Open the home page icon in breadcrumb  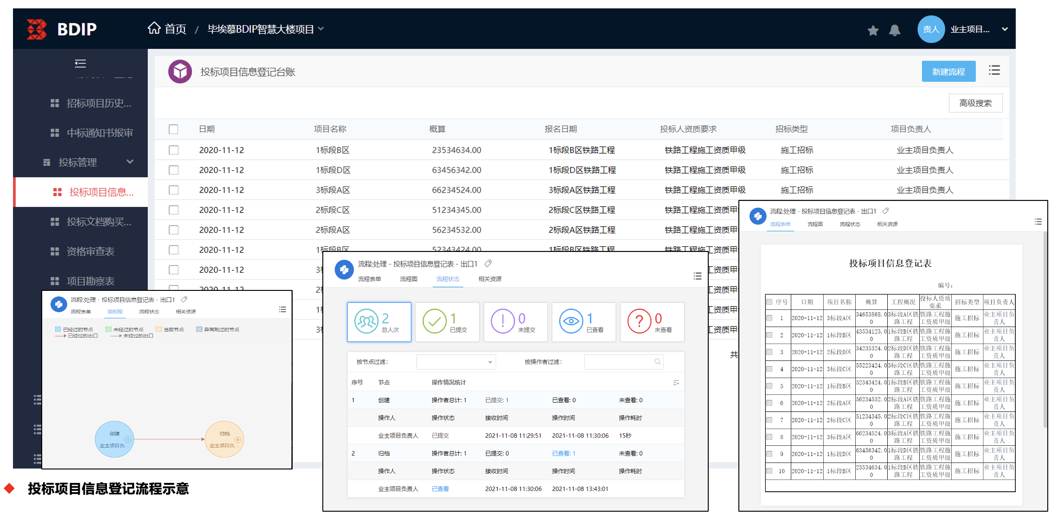(x=154, y=28)
